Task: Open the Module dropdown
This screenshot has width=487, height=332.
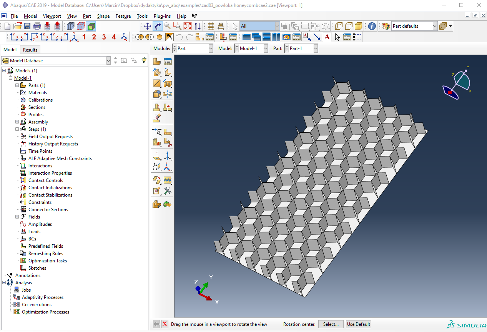Action: (x=210, y=48)
